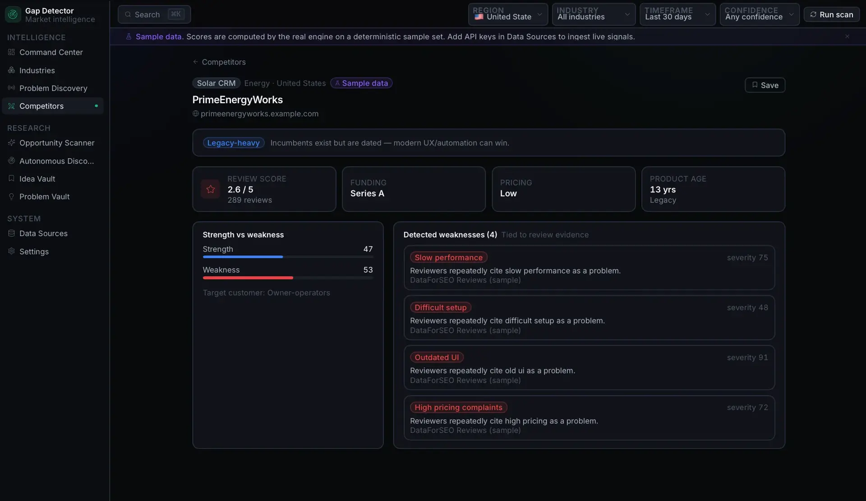Save this competitor profile
866x501 pixels.
(765, 85)
